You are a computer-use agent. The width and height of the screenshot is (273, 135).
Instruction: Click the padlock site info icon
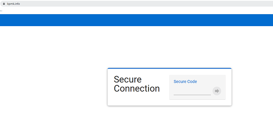4,4
